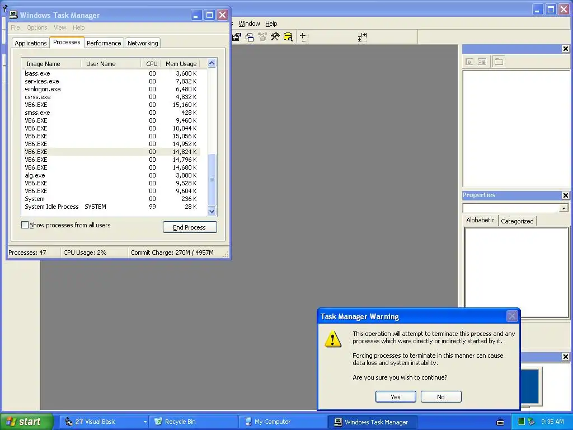573x430 pixels.
Task: Switch to My Computer taskbar button
Action: [x=283, y=422]
